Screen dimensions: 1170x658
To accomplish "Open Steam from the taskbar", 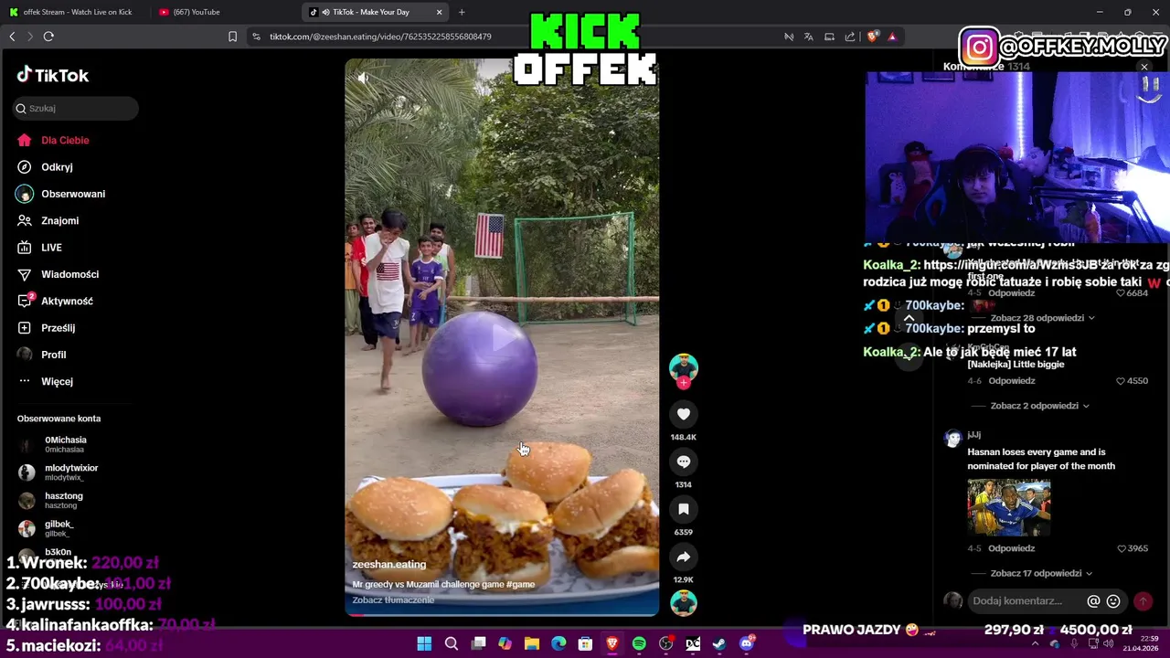I will click(x=719, y=644).
